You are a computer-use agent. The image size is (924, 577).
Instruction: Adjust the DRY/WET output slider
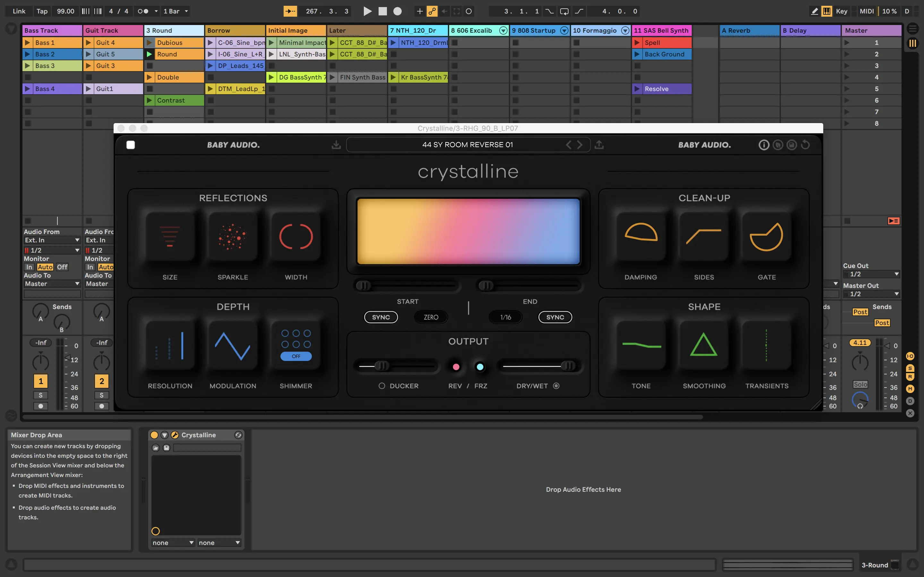[x=568, y=366]
